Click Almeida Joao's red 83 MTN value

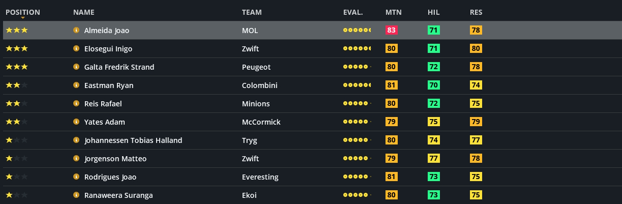coord(391,31)
